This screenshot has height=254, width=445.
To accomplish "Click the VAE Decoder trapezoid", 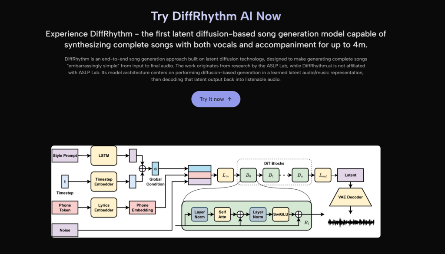I will tap(350, 197).
